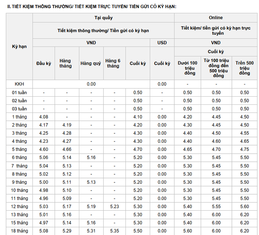Select the "Tại quầy" column header
The height and width of the screenshot is (235, 259).
103,18
